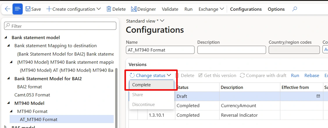The height and width of the screenshot is (128, 328).
Task: Click Discontinue in Change status menu
Action: point(152,105)
